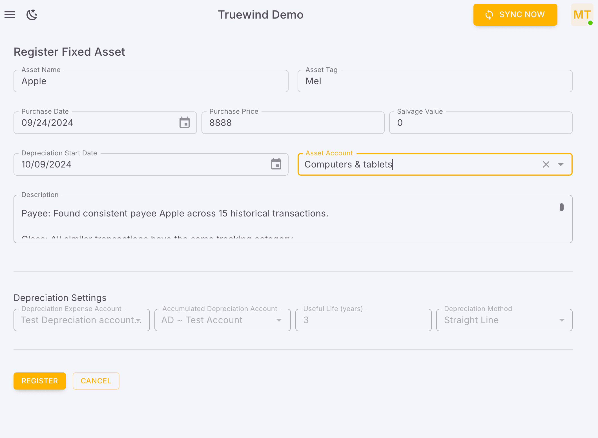Screen dimensions: 598x438
Task: Click the Salvage Value field
Action: click(480, 122)
